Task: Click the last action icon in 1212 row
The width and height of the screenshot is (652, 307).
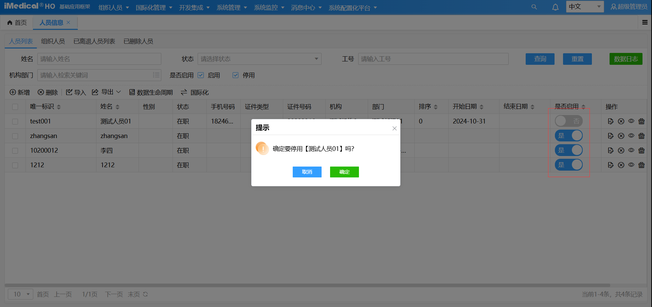Action: [x=641, y=165]
